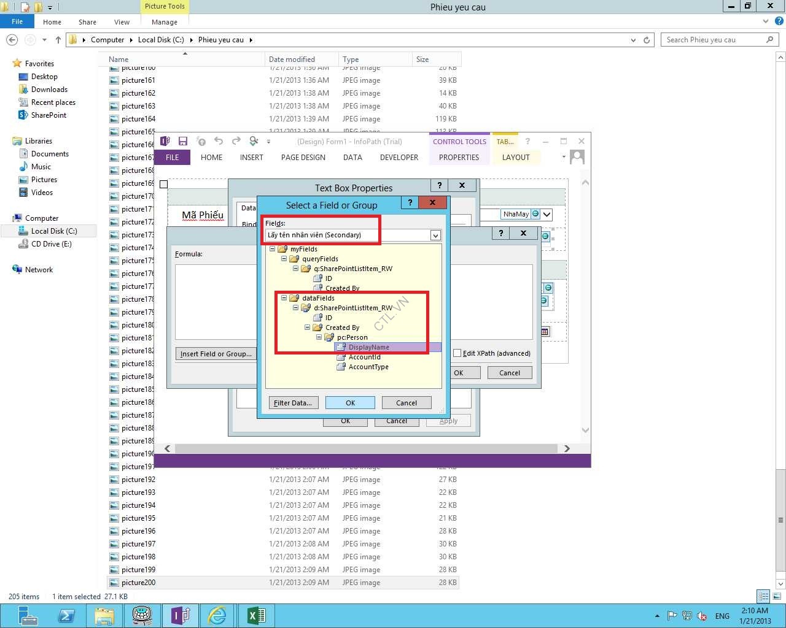
Task: Launch Internet Explorer from the taskbar
Action: click(217, 615)
